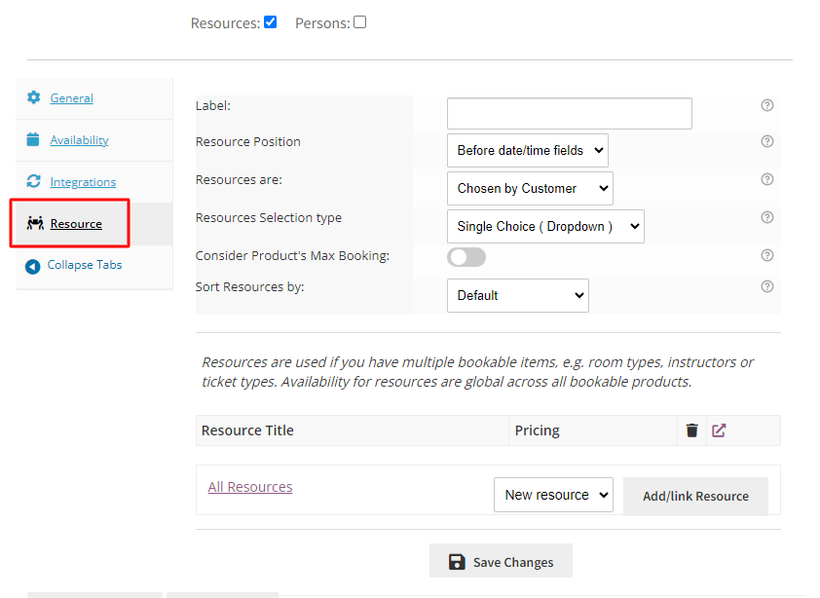Click the Availability calendar icon
This screenshot has width=820, height=598.
point(33,139)
